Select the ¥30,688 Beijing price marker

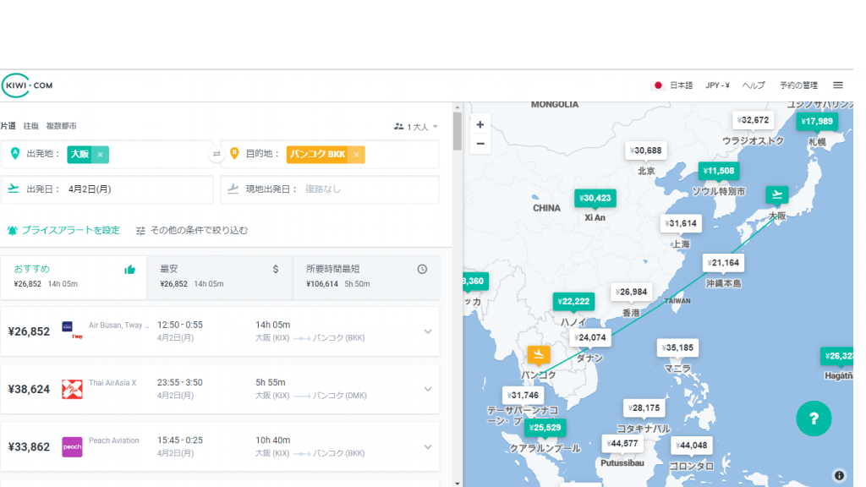(x=646, y=150)
